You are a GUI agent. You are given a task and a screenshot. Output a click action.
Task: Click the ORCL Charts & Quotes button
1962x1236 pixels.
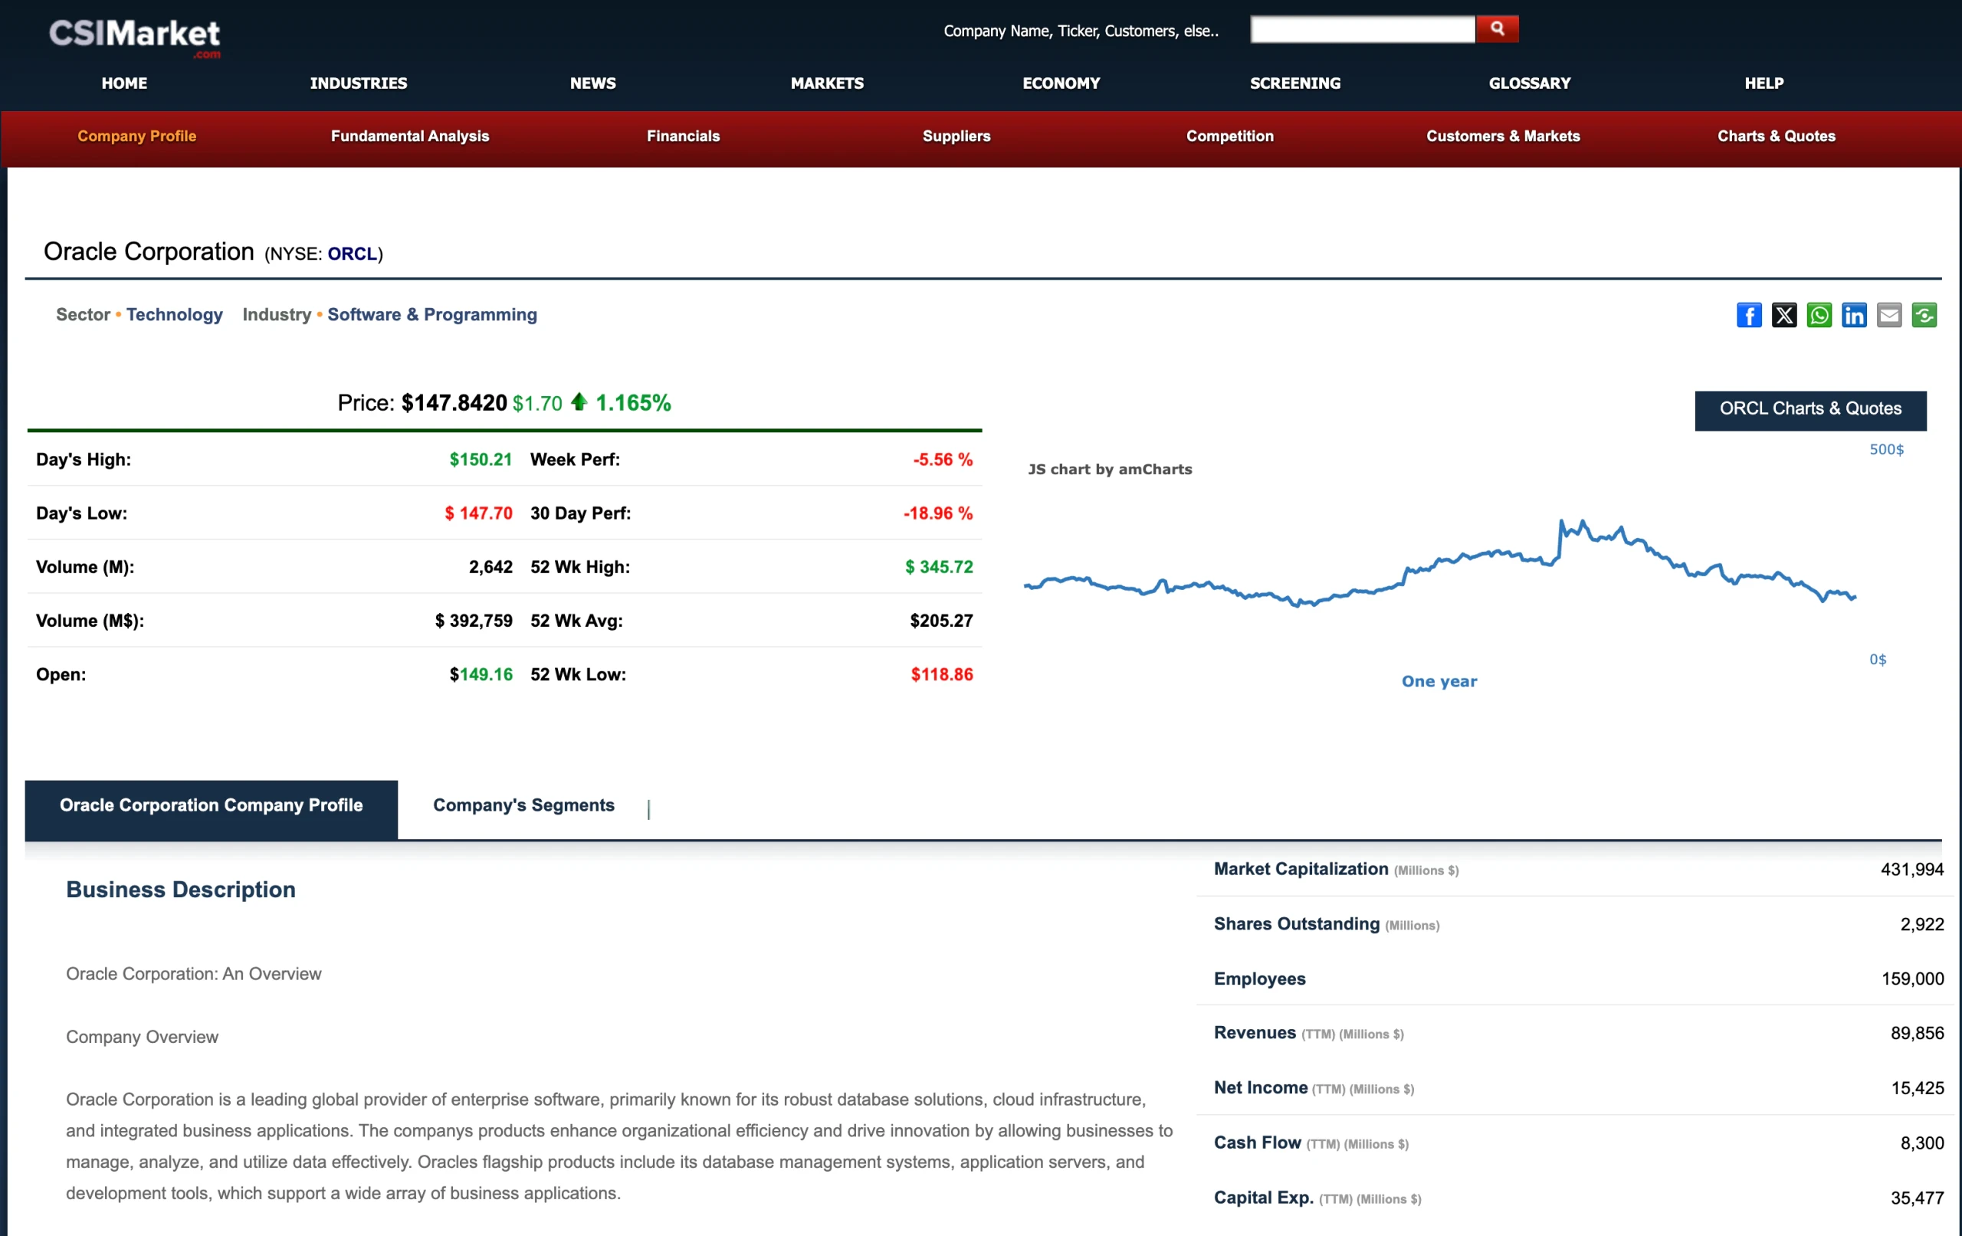(x=1809, y=409)
